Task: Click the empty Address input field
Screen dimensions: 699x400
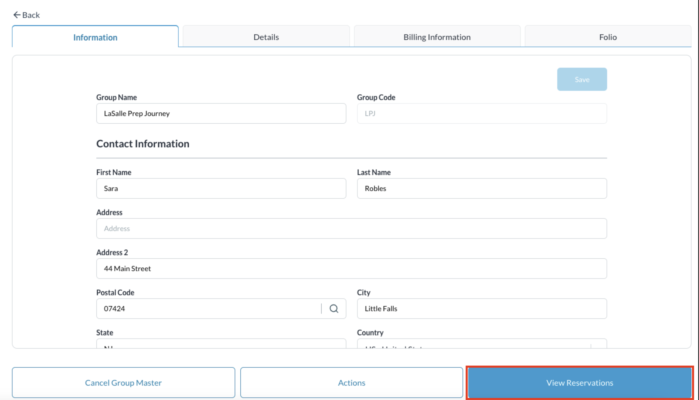Action: pyautogui.click(x=351, y=229)
